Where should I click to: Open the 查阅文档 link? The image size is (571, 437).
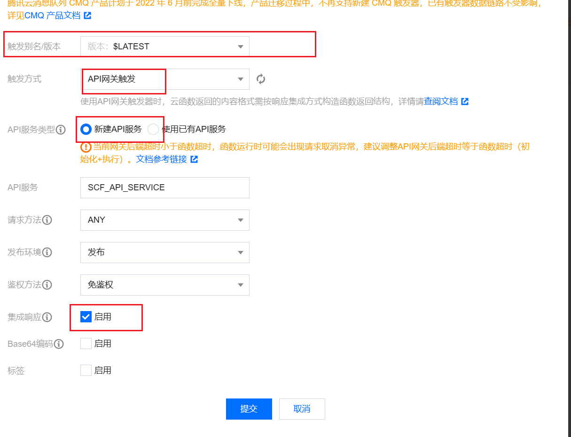tap(441, 101)
